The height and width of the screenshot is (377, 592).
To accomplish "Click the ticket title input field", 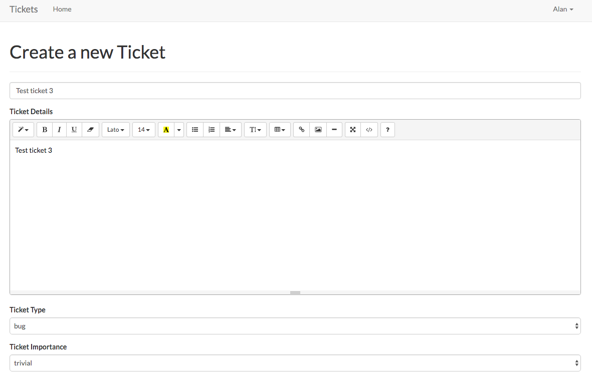I will point(295,91).
